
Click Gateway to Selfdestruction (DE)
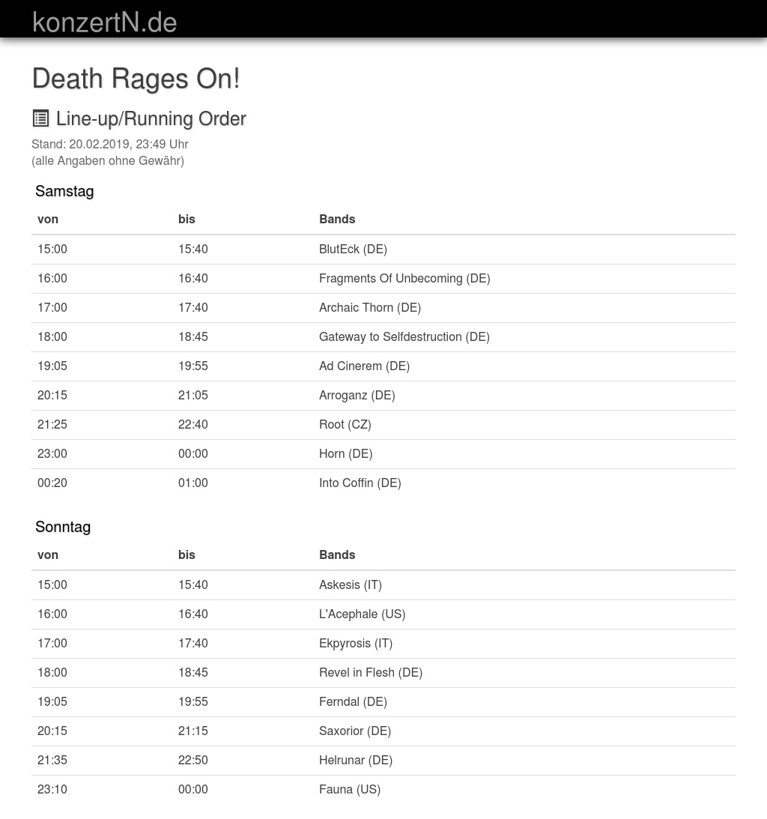coord(404,336)
